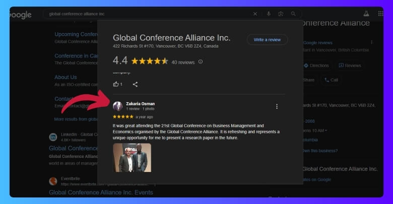Click the 422 Richards St address text

165,46
